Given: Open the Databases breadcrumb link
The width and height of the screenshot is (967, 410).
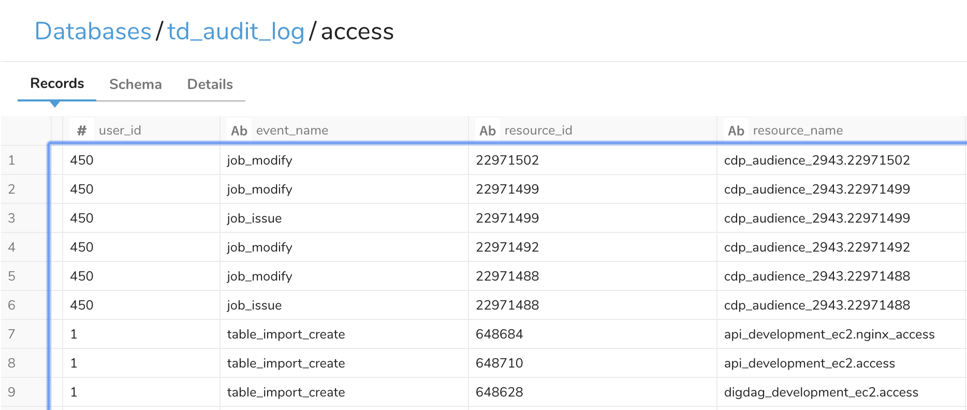Looking at the screenshot, I should tap(93, 32).
